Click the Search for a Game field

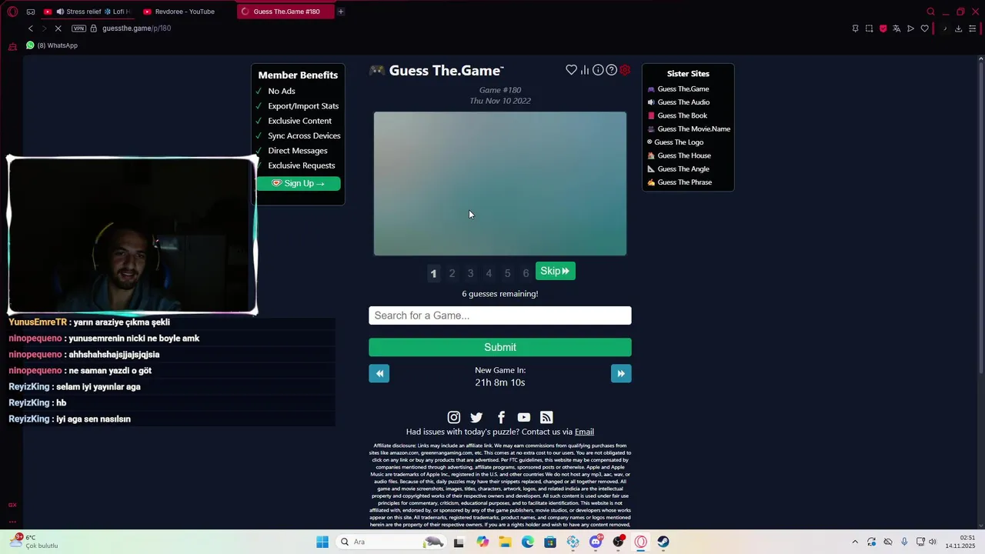click(x=500, y=315)
